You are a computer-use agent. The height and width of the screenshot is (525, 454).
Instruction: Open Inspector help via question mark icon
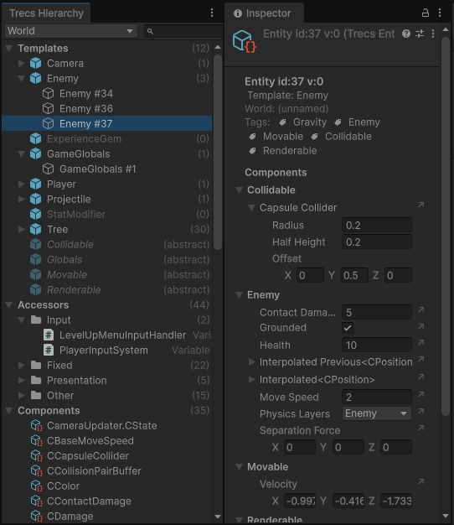click(x=406, y=34)
